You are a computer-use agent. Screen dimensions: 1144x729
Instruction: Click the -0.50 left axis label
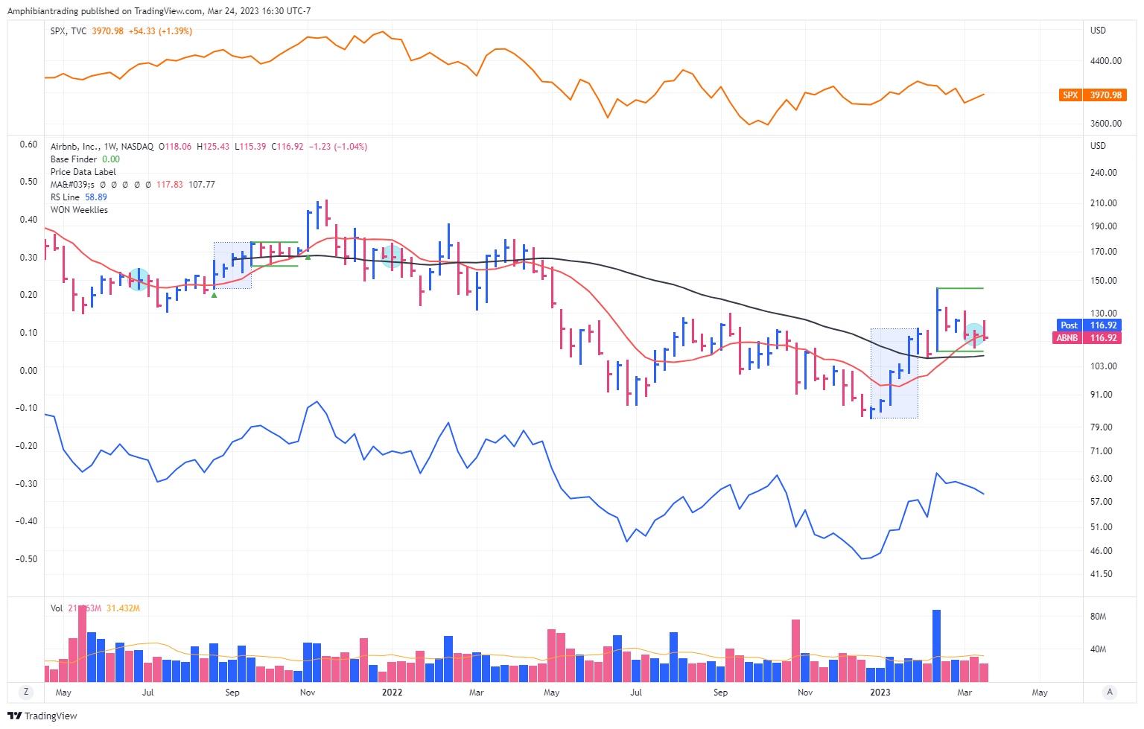pyautogui.click(x=26, y=559)
